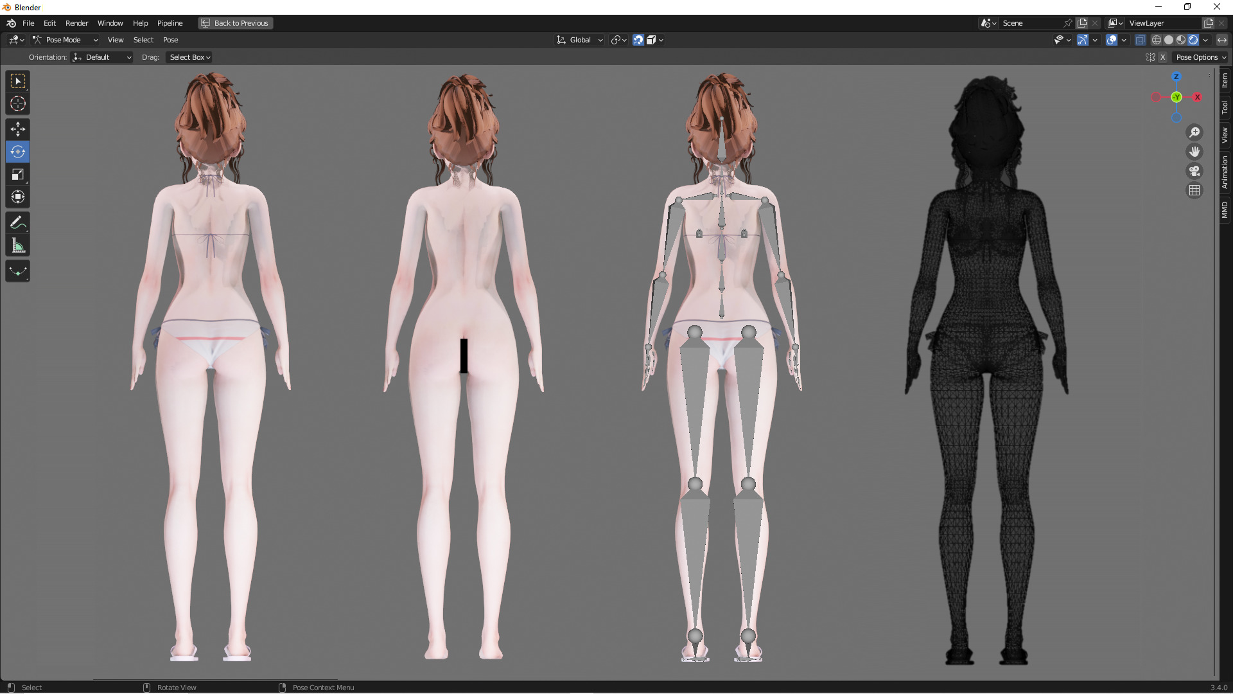
Task: Open the MMD sidebar tab
Action: 1225,209
